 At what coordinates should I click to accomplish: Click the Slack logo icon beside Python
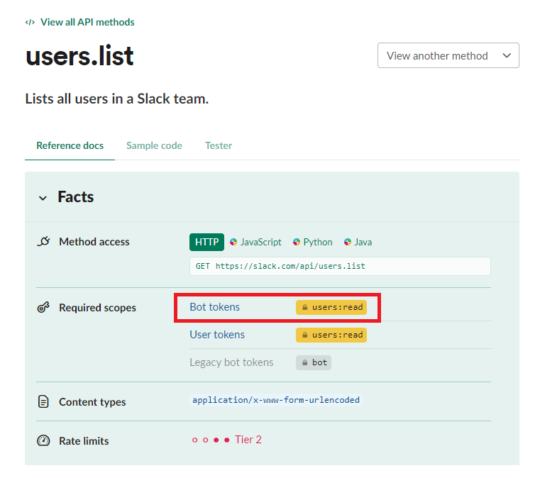tap(297, 243)
